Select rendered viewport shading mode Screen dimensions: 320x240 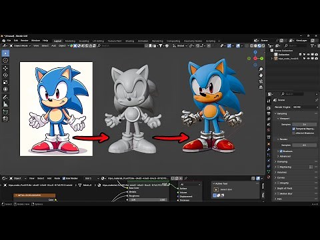coord(263,46)
